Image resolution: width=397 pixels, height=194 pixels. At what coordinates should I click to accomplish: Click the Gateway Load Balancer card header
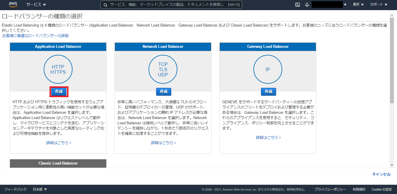point(268,47)
